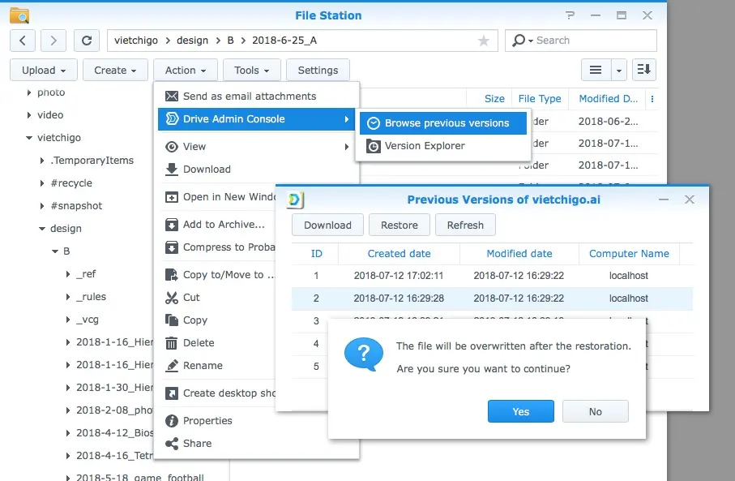
Task: Click the pencil Rename icon
Action: 172,366
